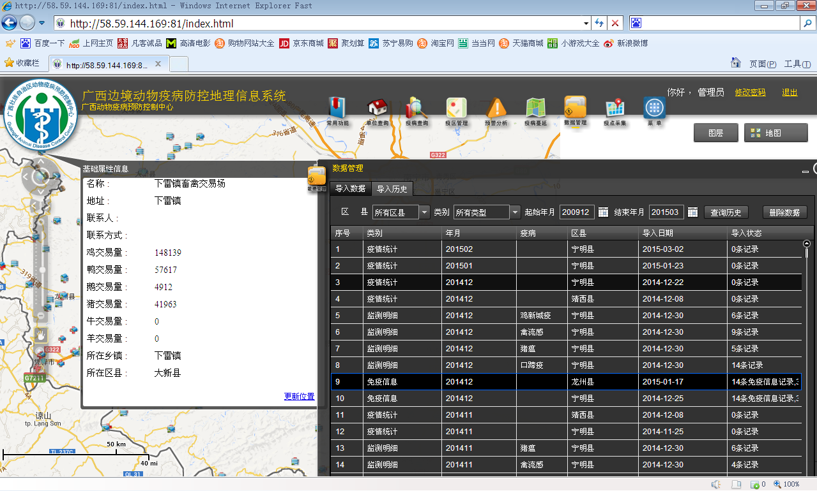This screenshot has width=817, height=491.
Task: Click the search magnifier in search box
Action: (808, 24)
